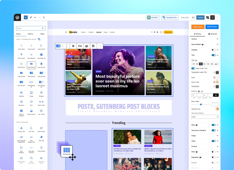Open the Advanced settings tab

[212, 34]
